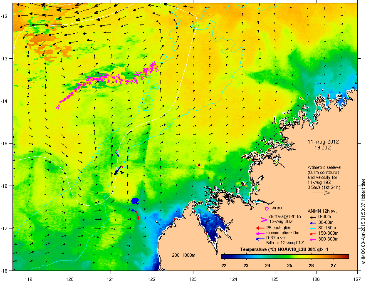The image size is (366, 283).
Task: Click the colorbar tick label '23'
Action: pyautogui.click(x=246, y=266)
